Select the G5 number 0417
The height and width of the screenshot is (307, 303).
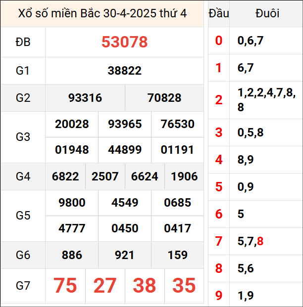pyautogui.click(x=177, y=228)
